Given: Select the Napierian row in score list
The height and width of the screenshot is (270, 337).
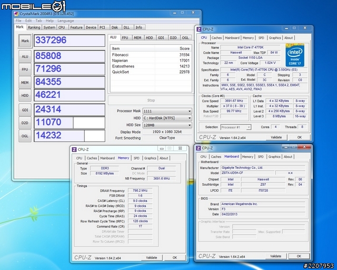Looking at the screenshot, I should [151, 61].
